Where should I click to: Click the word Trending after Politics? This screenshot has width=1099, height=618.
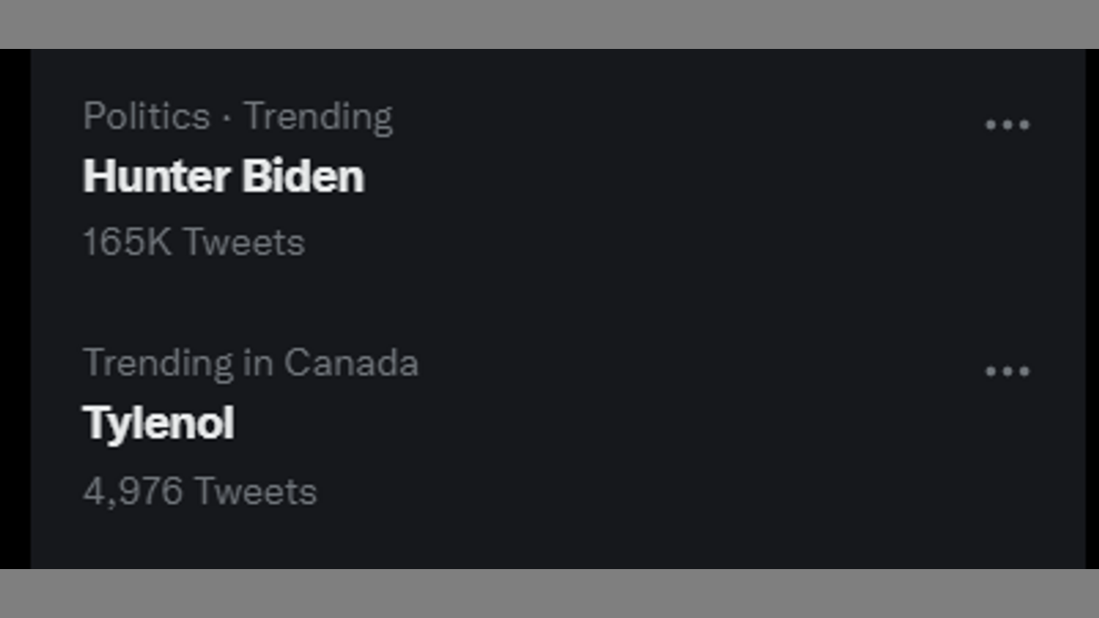[319, 117]
